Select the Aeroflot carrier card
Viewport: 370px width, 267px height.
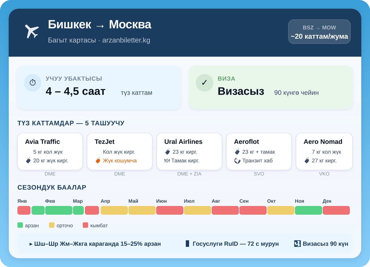[259, 151]
